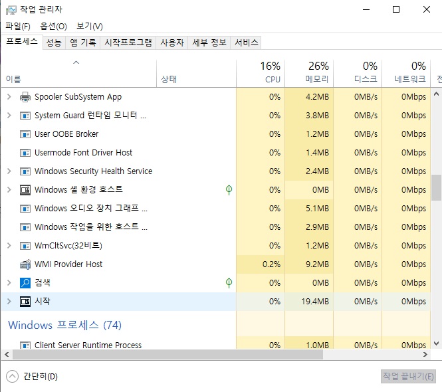Click the 4.2MB memory value for Spooler

pos(317,97)
